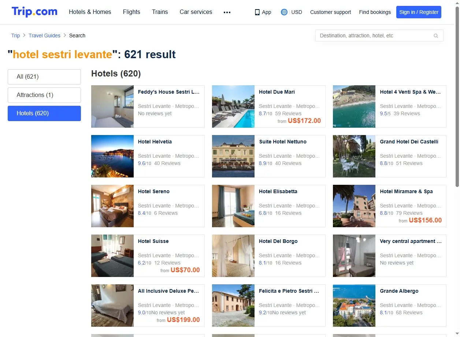Viewport: 460px width, 337px height.
Task: Open the more services ellipsis menu
Action: 227,12
